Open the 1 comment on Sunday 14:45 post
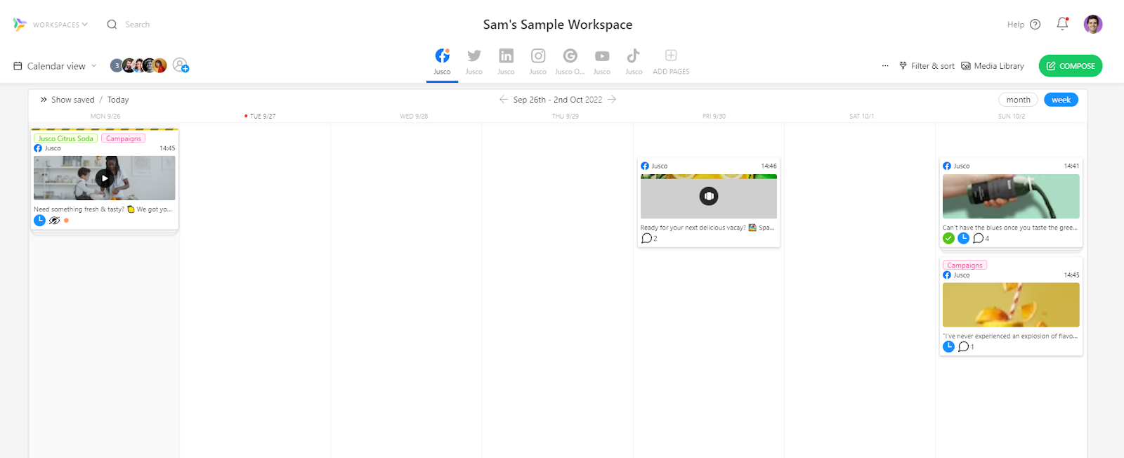Viewport: 1124px width, 458px height. (x=966, y=346)
